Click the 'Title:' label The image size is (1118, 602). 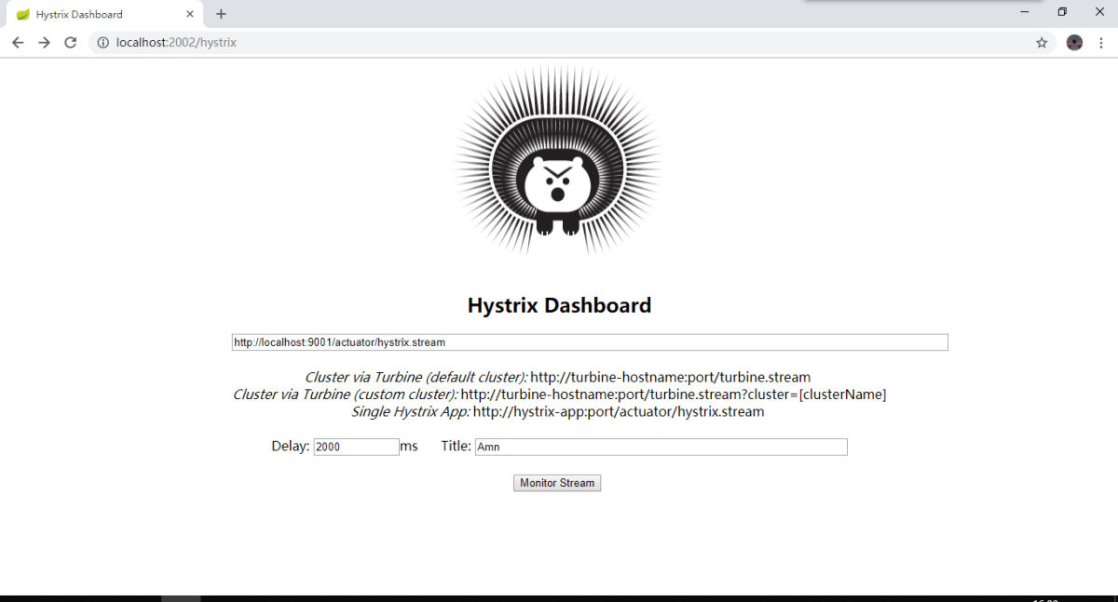(457, 447)
